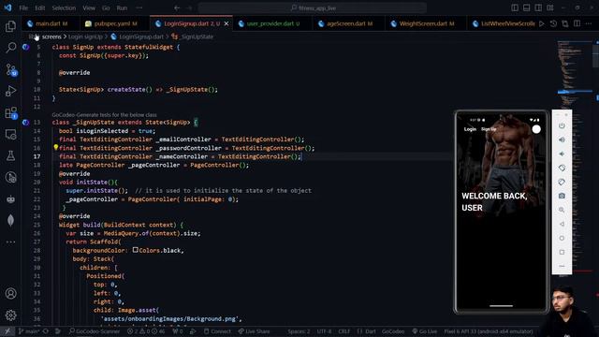599x337 pixels.
Task: Toggle the secondary side bar
Action: 538,7
